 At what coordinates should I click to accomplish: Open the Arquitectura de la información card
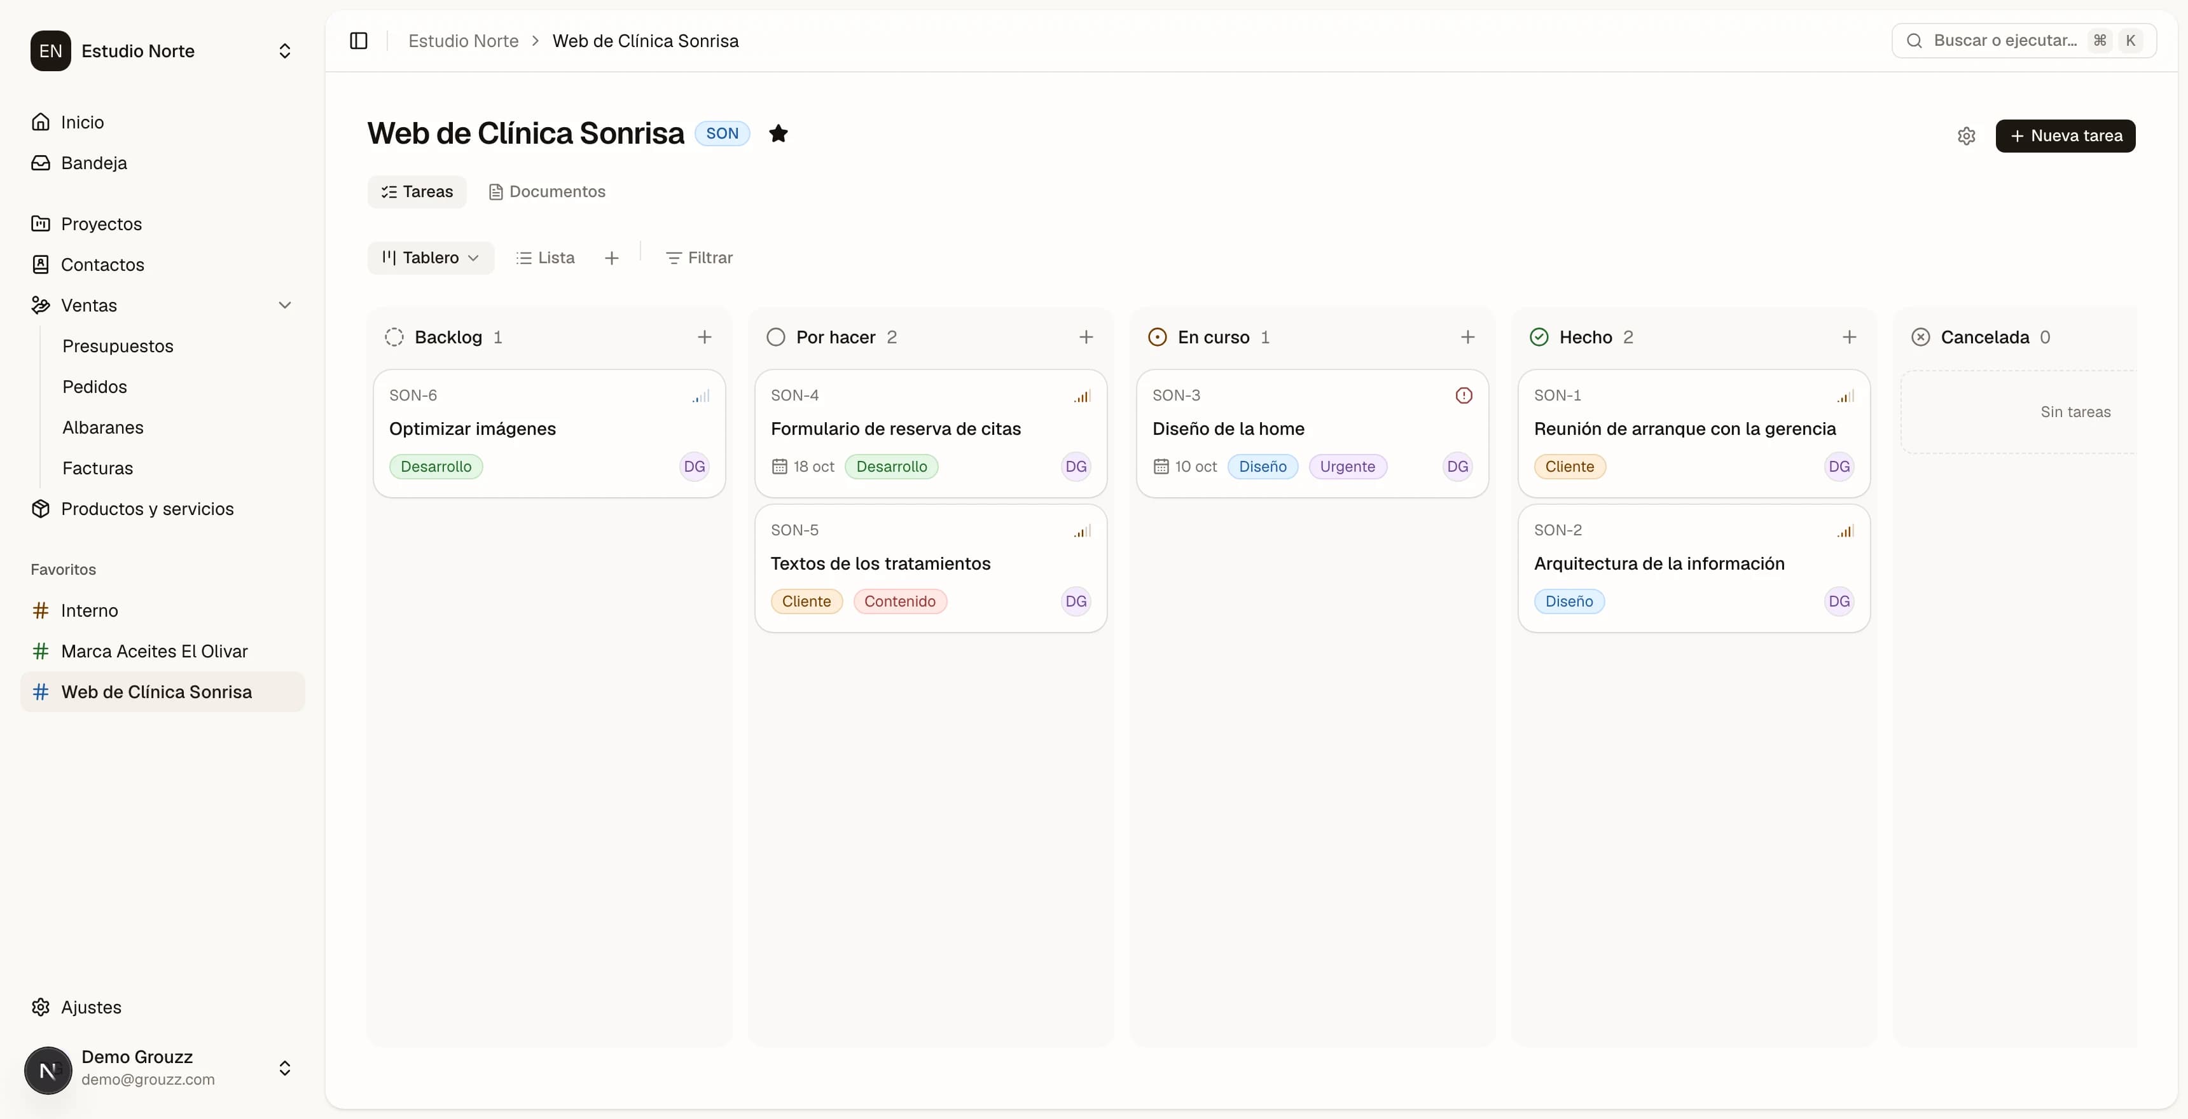(x=1694, y=568)
